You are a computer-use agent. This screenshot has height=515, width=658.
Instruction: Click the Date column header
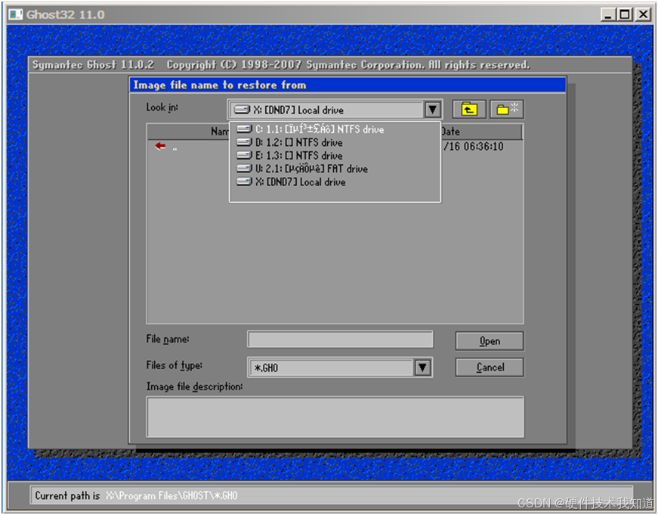click(481, 132)
